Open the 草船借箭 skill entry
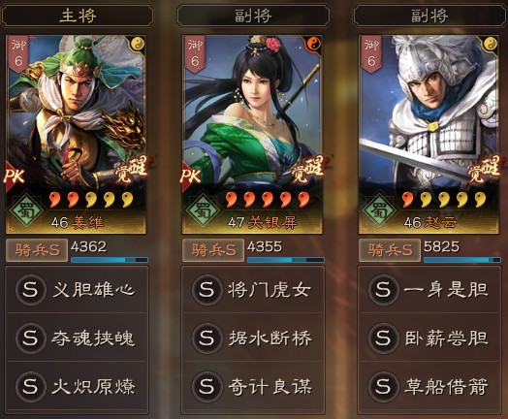508x419 pixels. [429, 386]
